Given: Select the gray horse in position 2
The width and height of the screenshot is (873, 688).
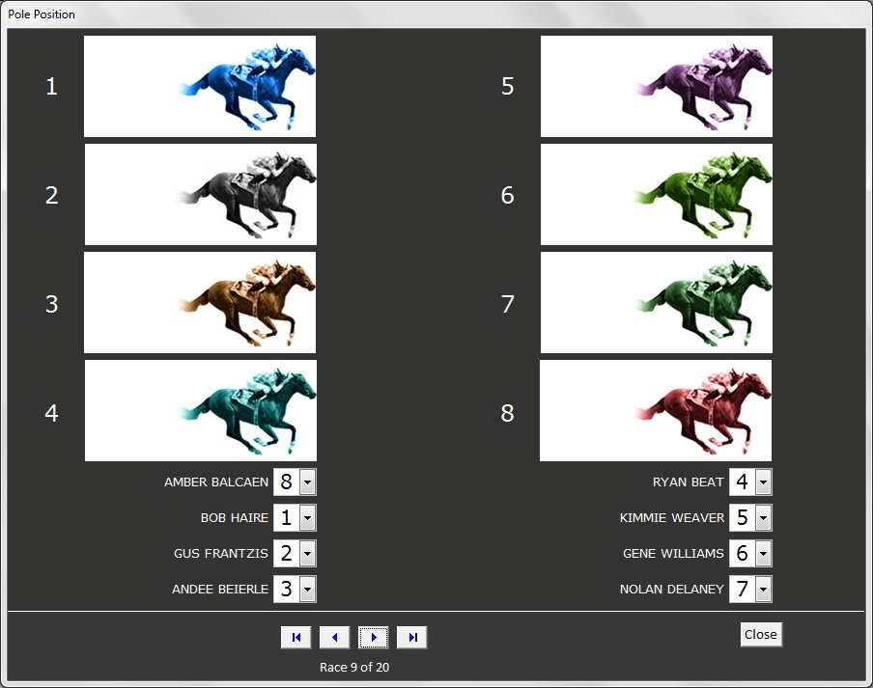Looking at the screenshot, I should coord(201,194).
